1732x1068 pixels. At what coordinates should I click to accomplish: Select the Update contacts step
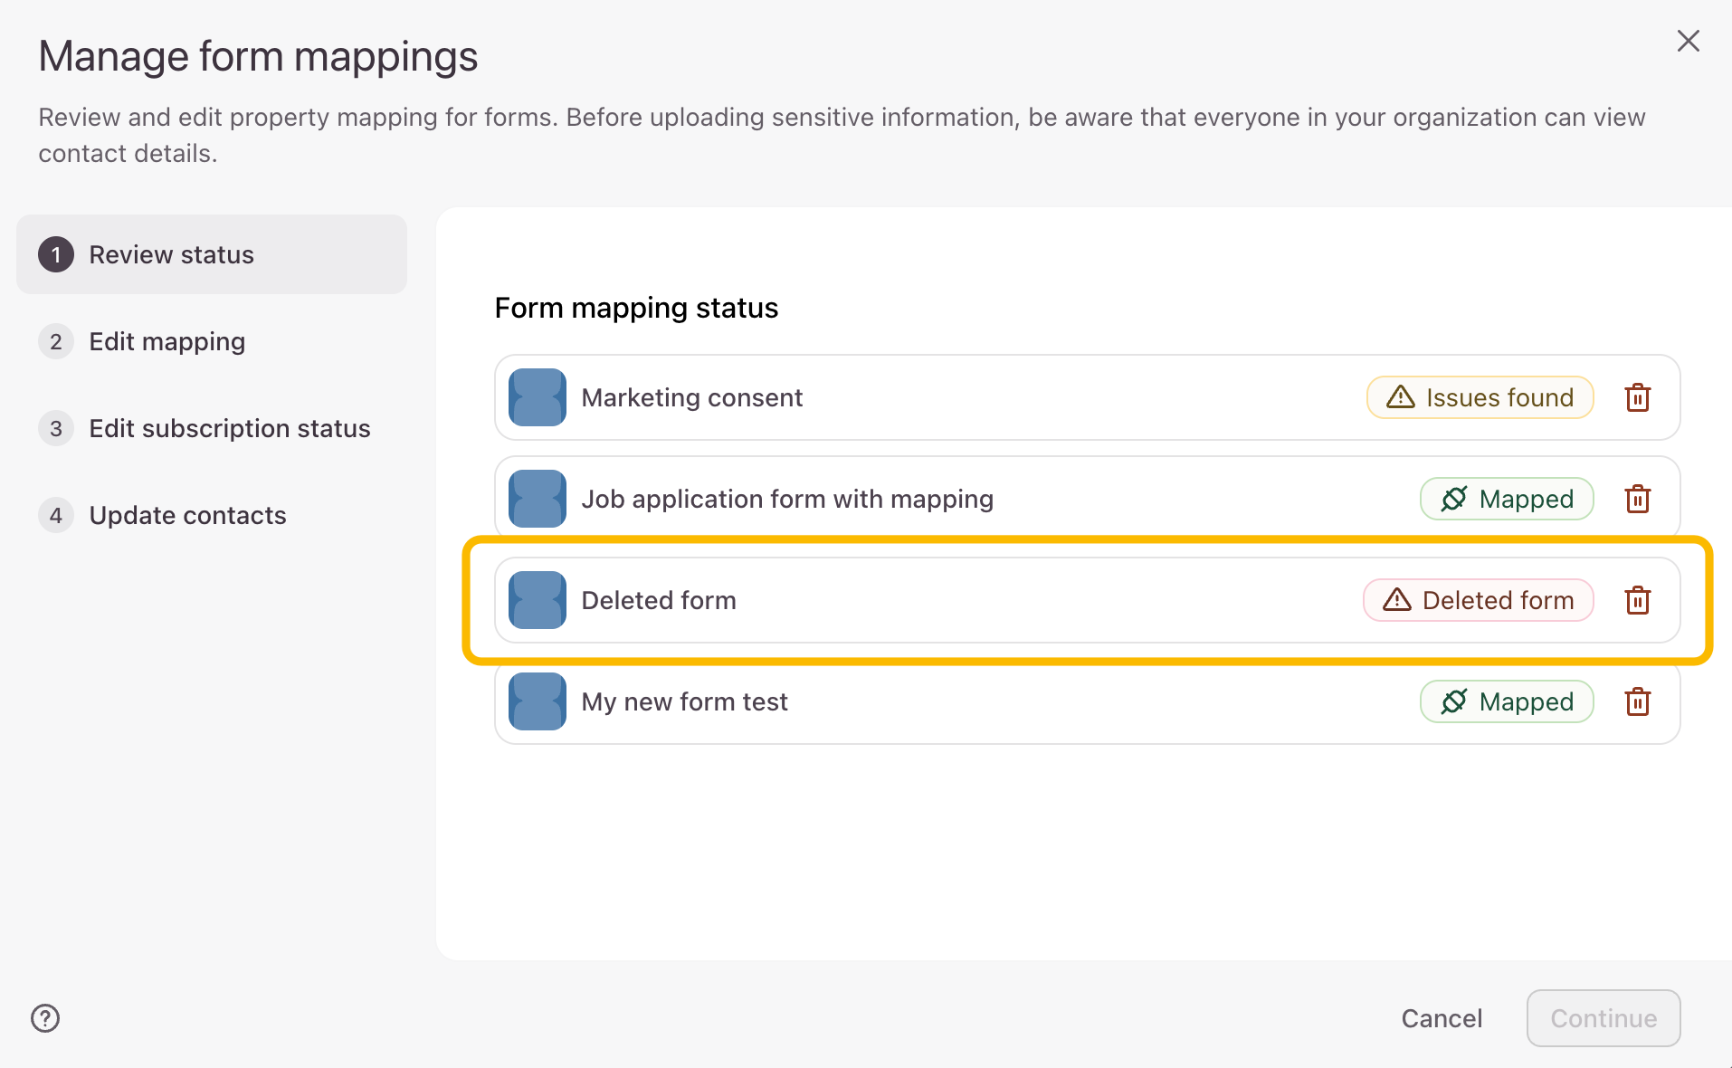(x=187, y=515)
